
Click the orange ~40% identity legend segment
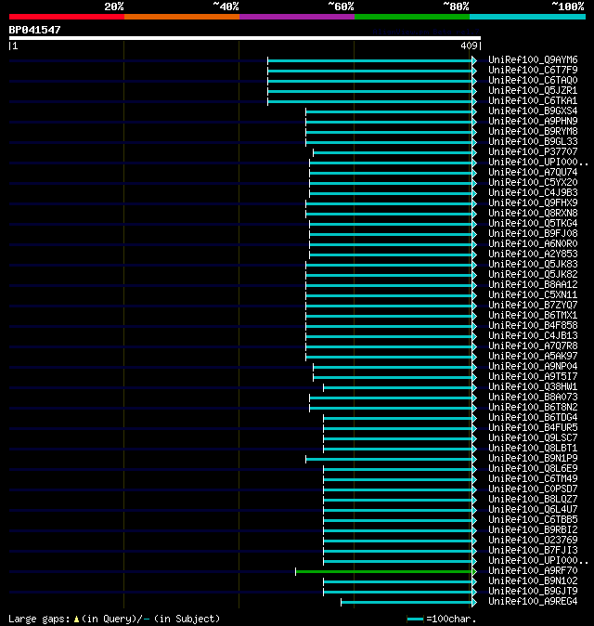point(182,17)
